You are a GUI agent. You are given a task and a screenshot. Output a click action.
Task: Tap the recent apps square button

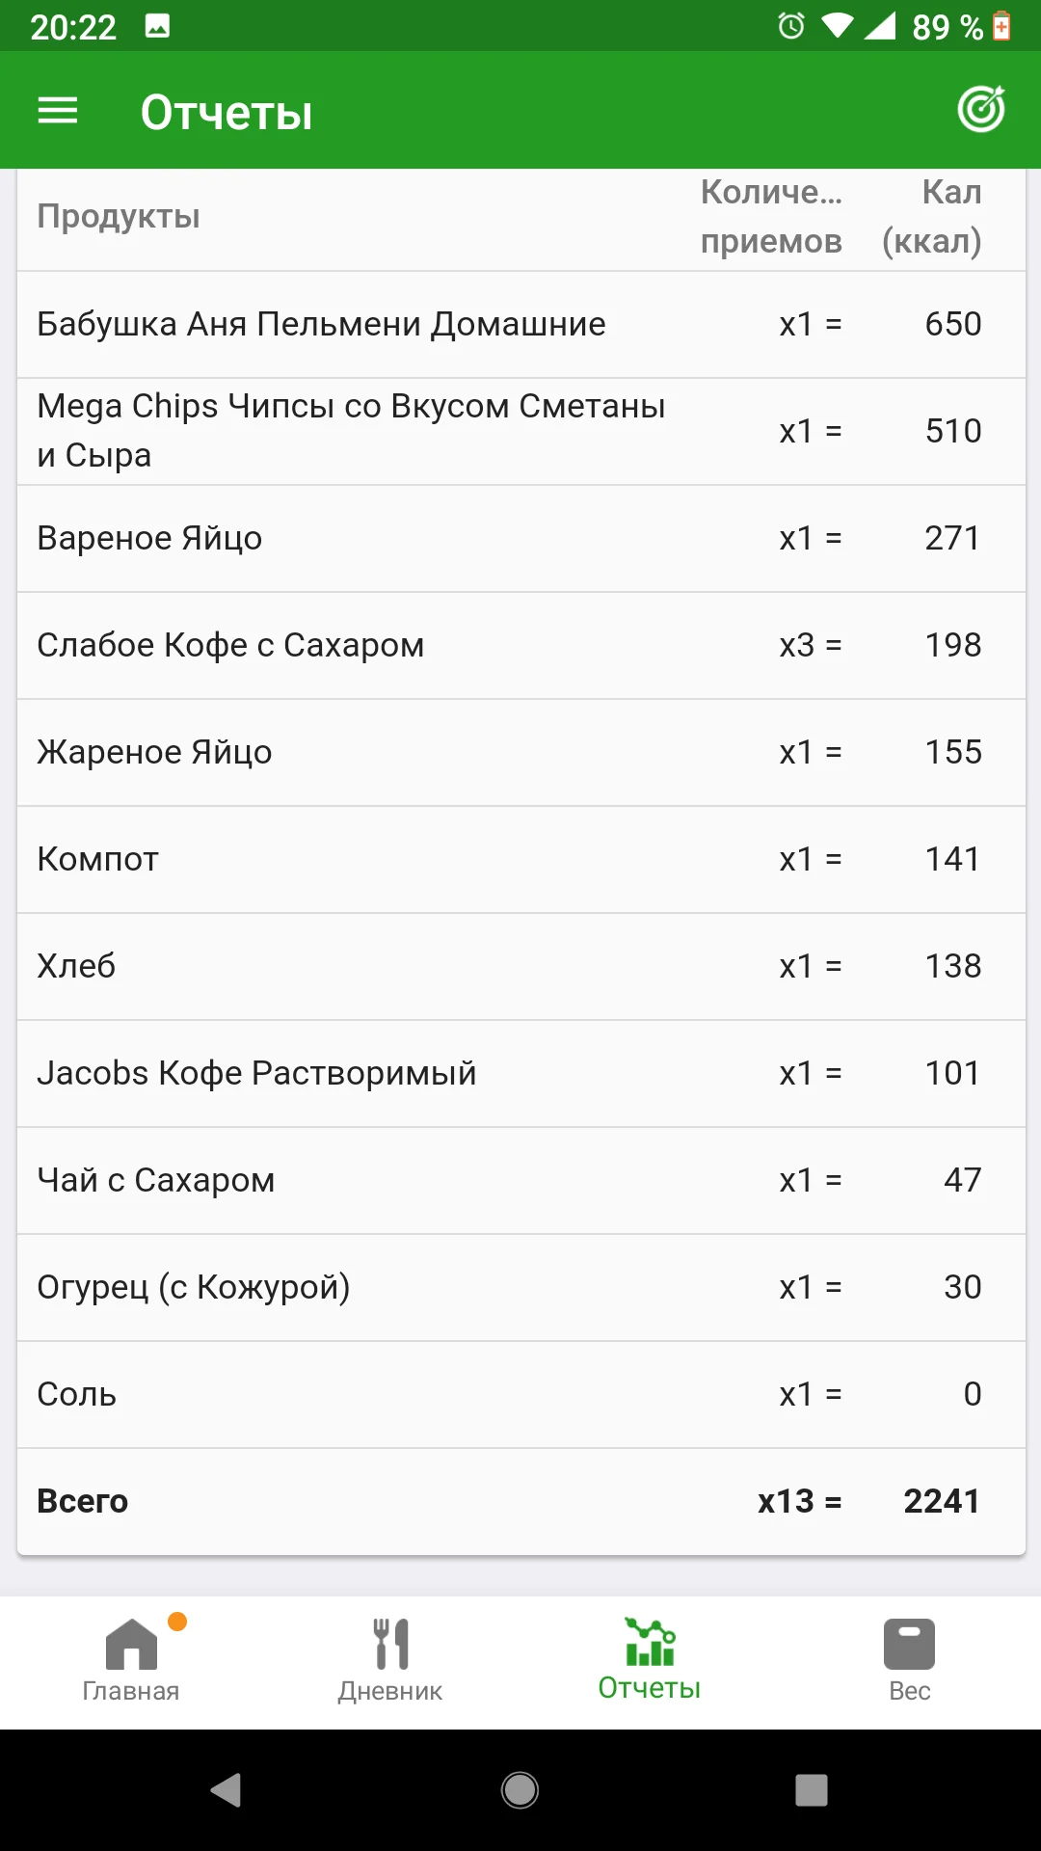pyautogui.click(x=811, y=1790)
